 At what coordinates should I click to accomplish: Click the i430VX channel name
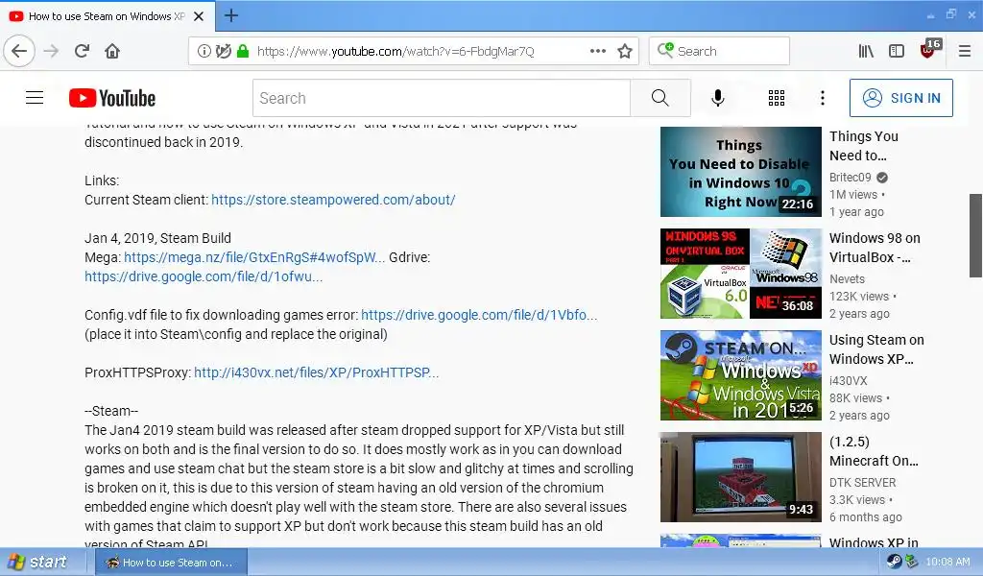point(849,380)
